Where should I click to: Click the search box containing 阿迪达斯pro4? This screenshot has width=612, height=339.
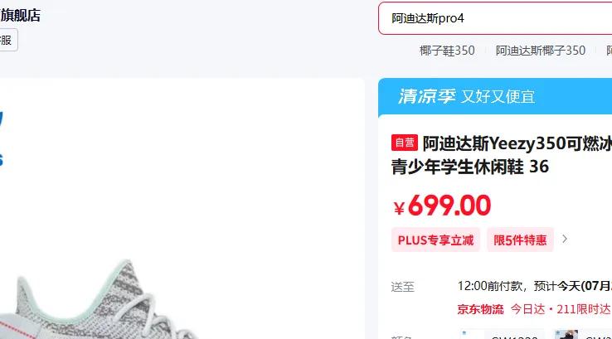(x=495, y=18)
